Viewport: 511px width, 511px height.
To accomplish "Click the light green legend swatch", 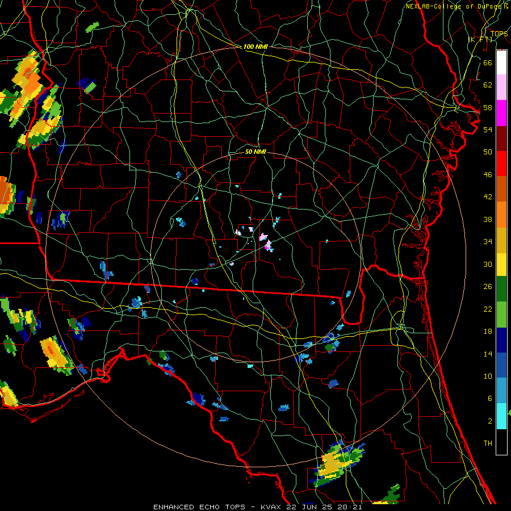I will click(x=501, y=315).
